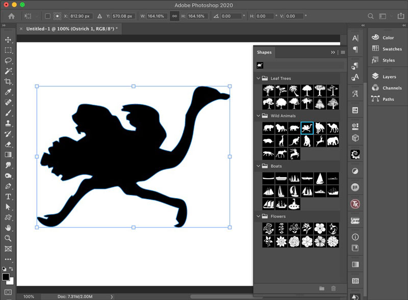Viewport: 408px width, 300px height.
Task: Activate the Hand tool
Action: (x=8, y=228)
